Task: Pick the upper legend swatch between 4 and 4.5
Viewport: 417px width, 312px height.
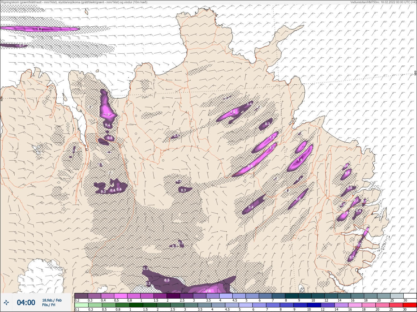Action: coord(226,296)
